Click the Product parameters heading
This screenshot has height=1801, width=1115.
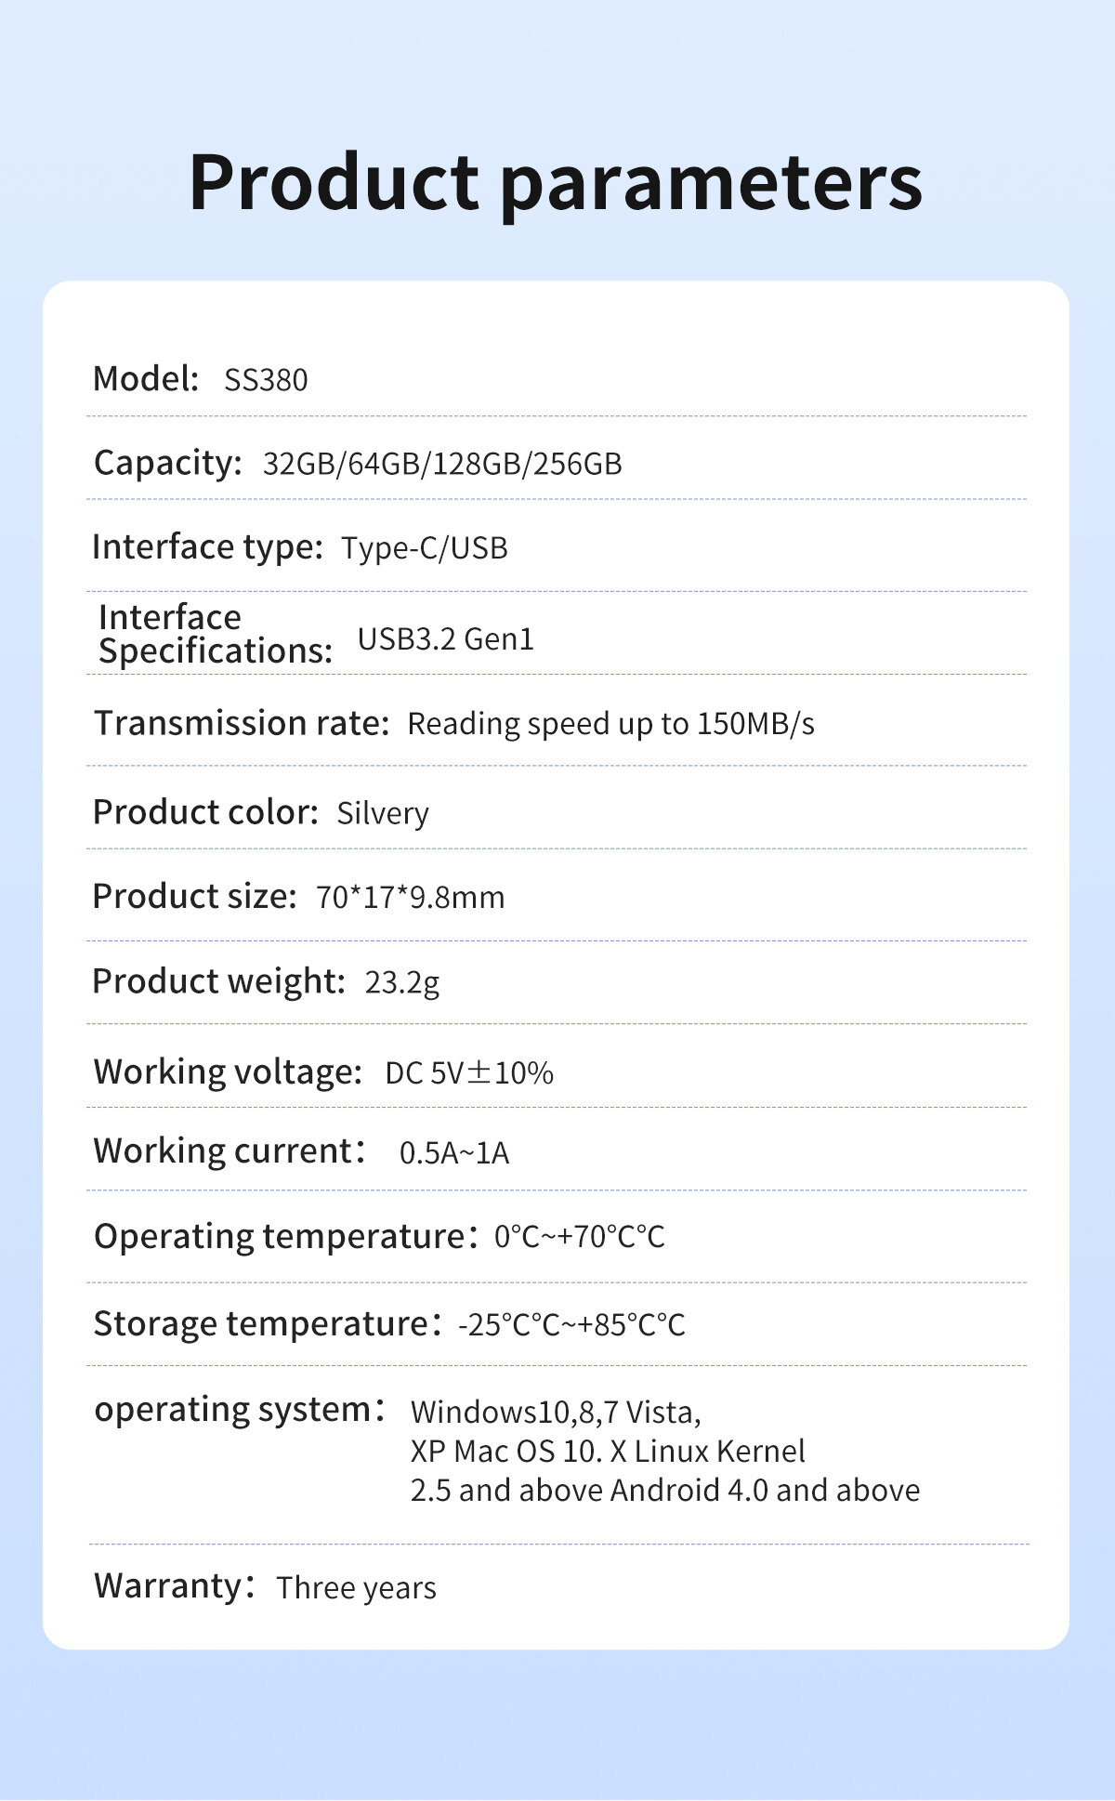[556, 184]
